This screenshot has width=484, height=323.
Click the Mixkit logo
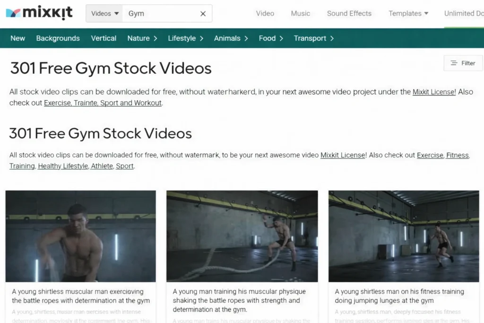[39, 13]
